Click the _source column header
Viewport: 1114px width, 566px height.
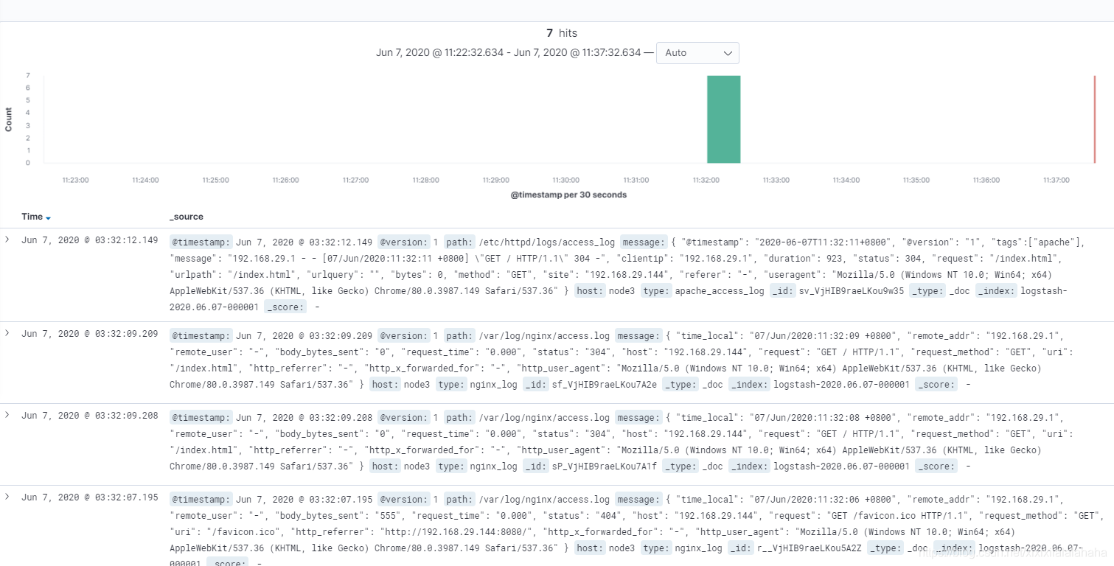click(187, 217)
